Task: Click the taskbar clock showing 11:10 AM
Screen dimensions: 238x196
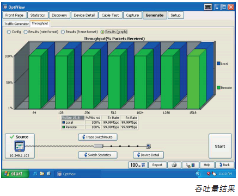Action: click(225, 174)
